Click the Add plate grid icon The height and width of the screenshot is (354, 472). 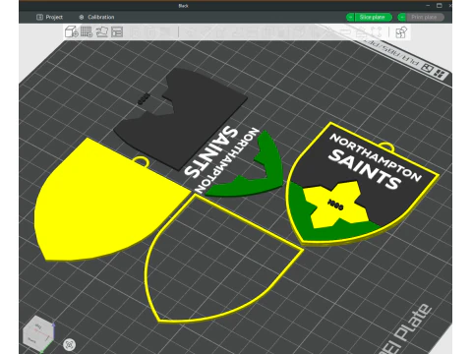pos(87,31)
